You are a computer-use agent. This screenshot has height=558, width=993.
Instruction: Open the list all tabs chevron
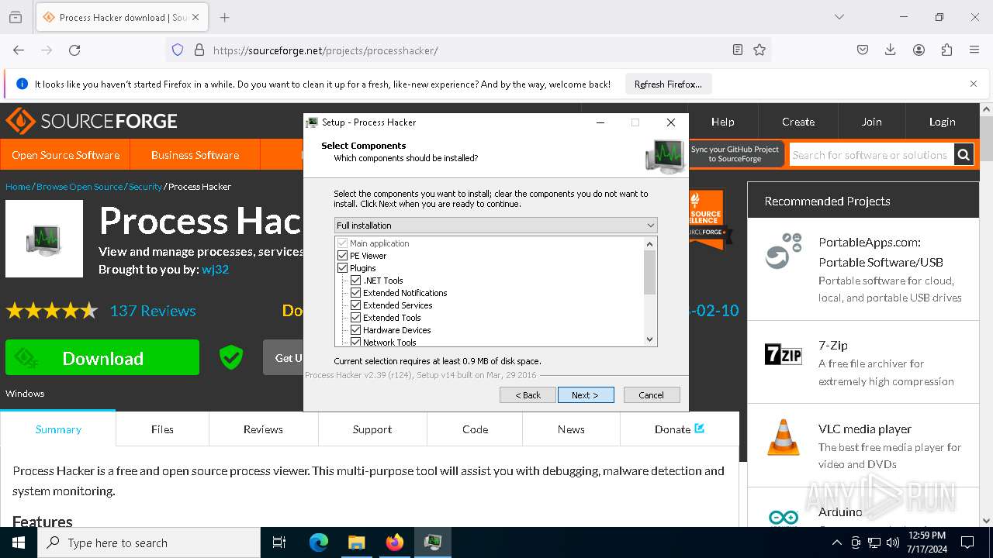click(x=839, y=17)
